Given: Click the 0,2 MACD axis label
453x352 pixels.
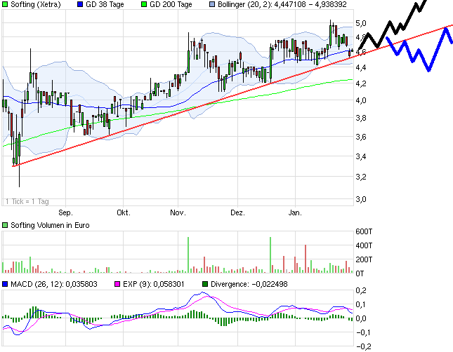Looking at the screenshot, I should (x=361, y=290).
